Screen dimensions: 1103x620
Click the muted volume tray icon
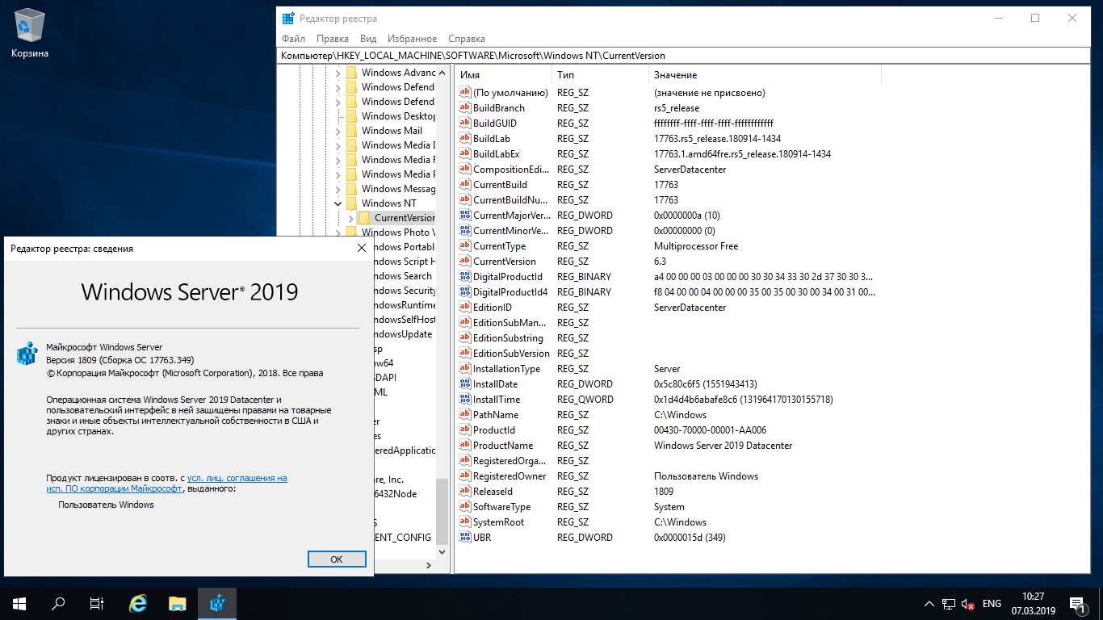967,604
